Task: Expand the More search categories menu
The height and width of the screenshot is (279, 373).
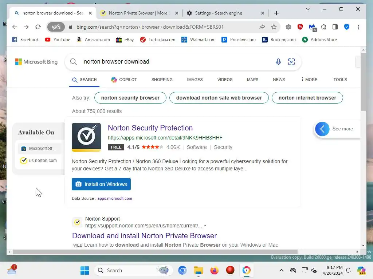Action: (309, 80)
